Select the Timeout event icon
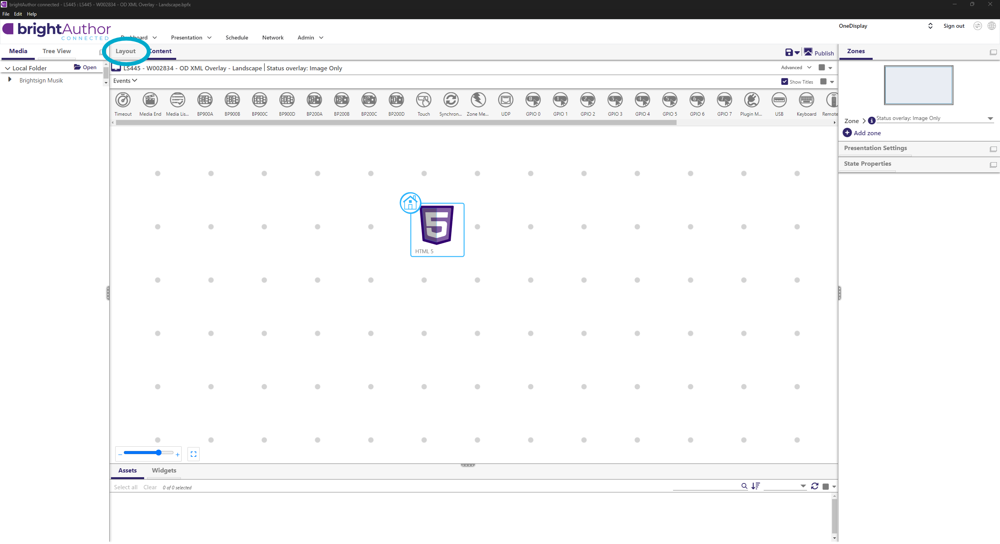 point(123,100)
